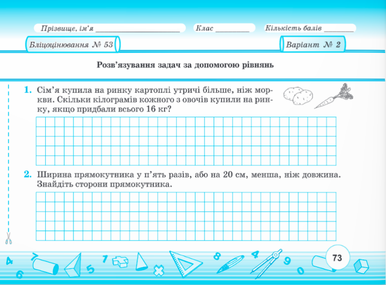Click the answer grid under problem 2
This screenshot has height=285, width=386.
click(x=186, y=216)
